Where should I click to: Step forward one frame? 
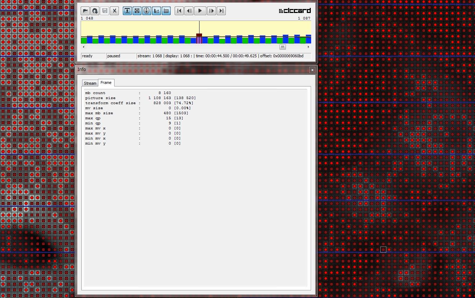pyautogui.click(x=212, y=11)
